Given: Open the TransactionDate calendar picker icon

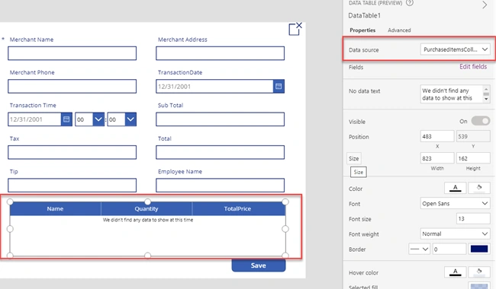Looking at the screenshot, I should click(x=279, y=87).
